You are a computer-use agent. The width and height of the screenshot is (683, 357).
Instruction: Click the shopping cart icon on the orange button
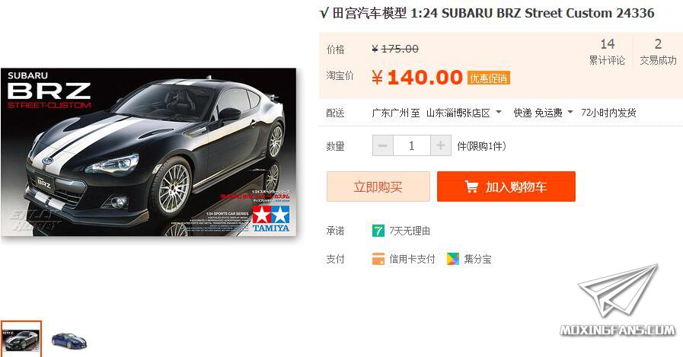(471, 186)
